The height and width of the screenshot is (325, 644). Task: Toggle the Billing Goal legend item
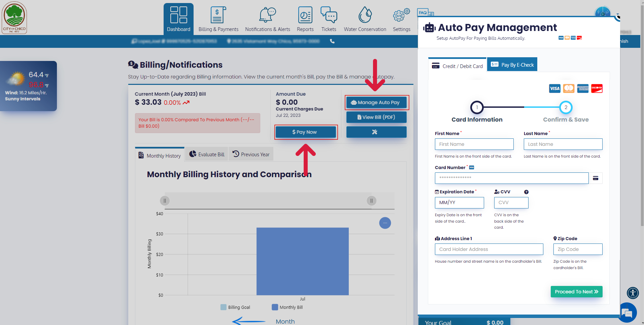click(235, 307)
